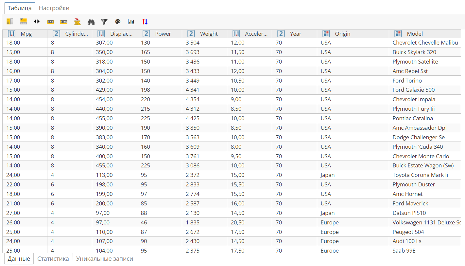
Task: Sort by the Acceleration column header
Action: [250, 34]
